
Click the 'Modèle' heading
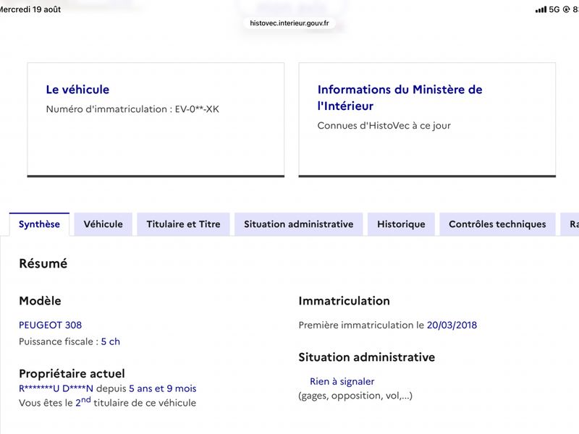pos(40,301)
